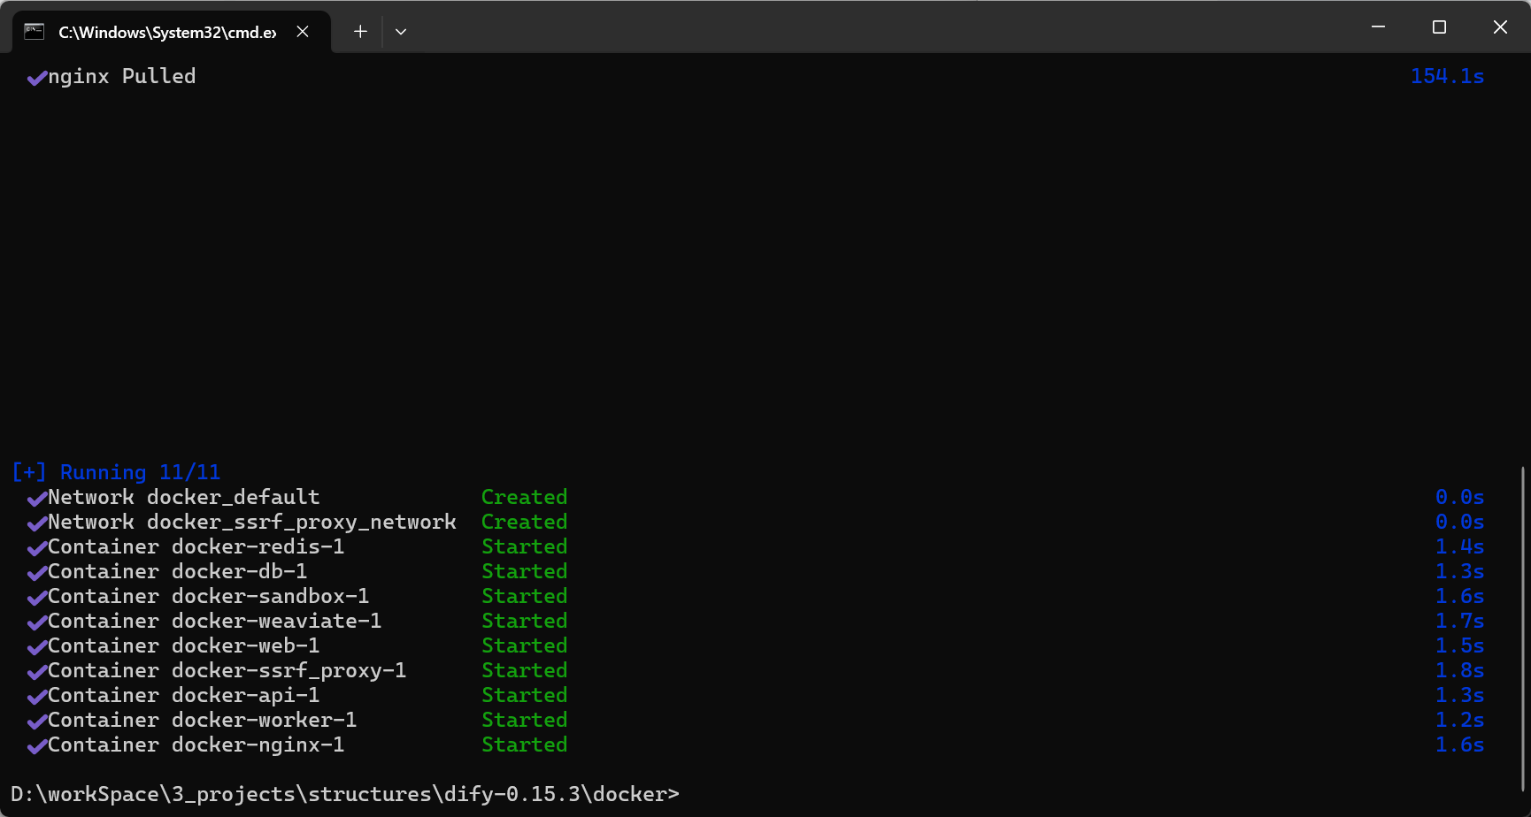Screen dimensions: 1531x817
Task: Select the cmd.exe terminal tab
Action: tap(159, 31)
